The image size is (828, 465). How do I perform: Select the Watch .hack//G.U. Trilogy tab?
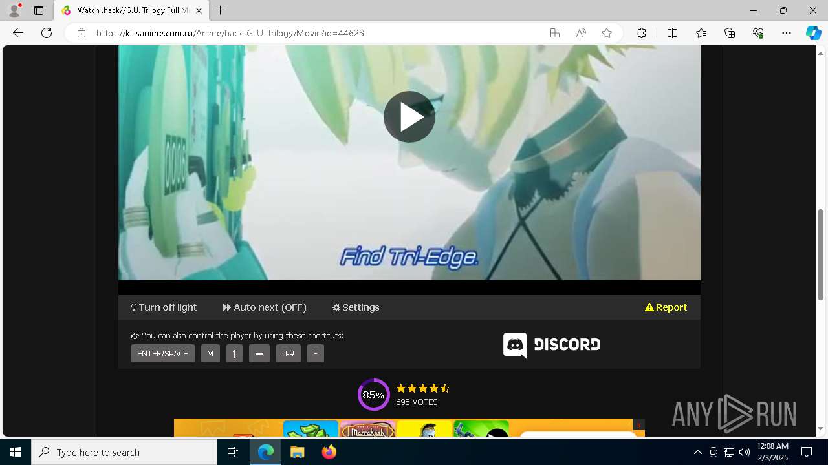click(x=131, y=10)
